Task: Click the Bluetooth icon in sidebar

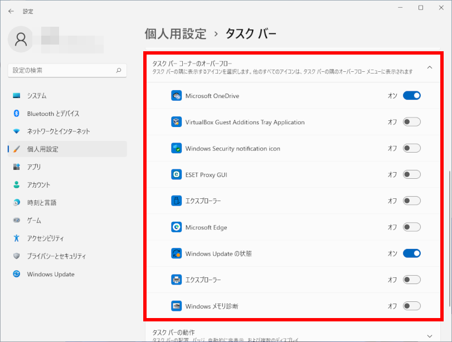Action: (16, 113)
